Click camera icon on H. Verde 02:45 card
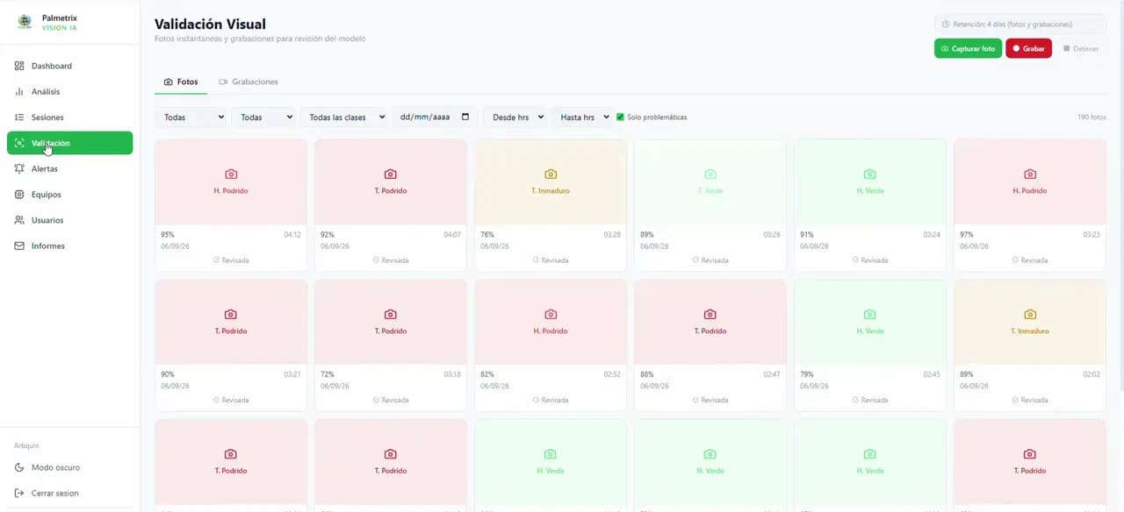 coord(870,314)
